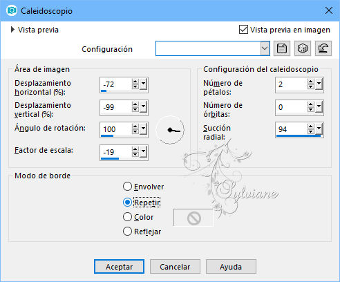Choose the Color border mode option
The image size is (340, 282).
pyautogui.click(x=127, y=217)
